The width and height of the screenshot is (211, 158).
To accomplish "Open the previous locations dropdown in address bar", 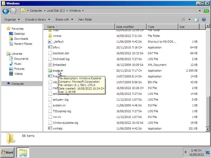I will [200, 11].
